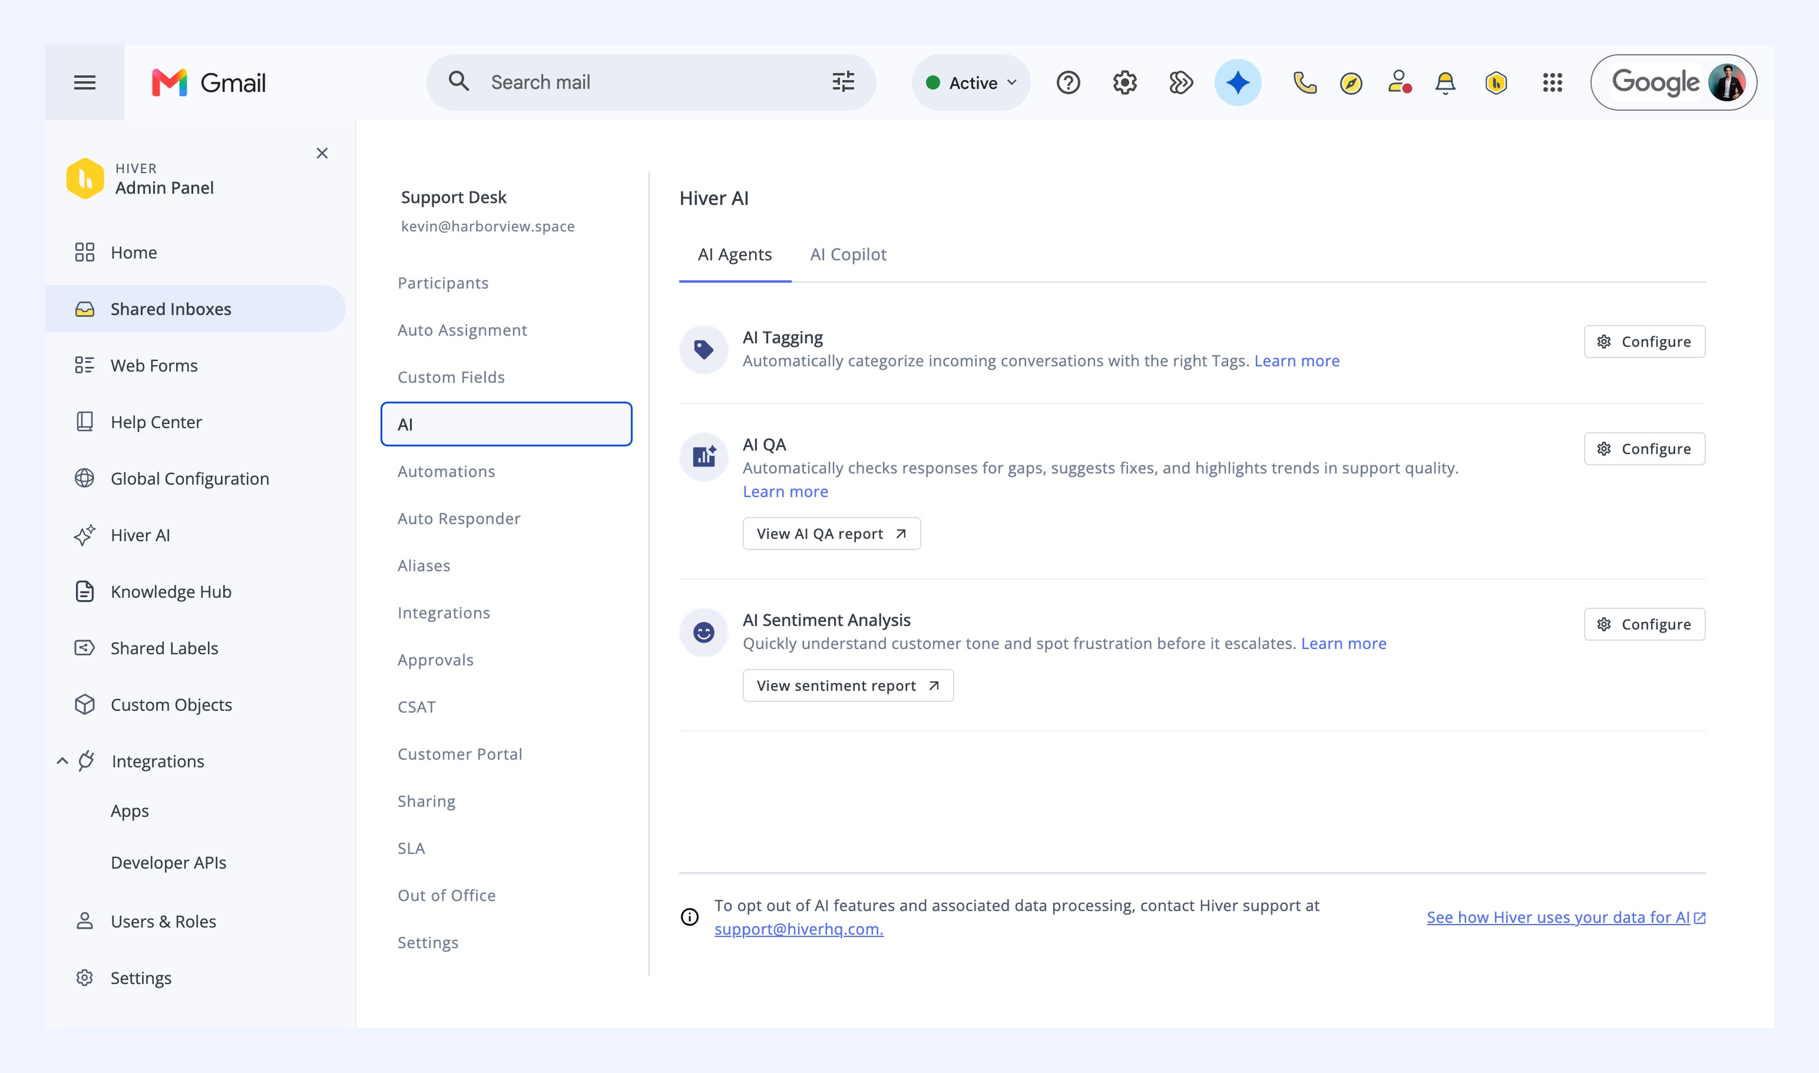Open the Help question mark icon

1069,82
